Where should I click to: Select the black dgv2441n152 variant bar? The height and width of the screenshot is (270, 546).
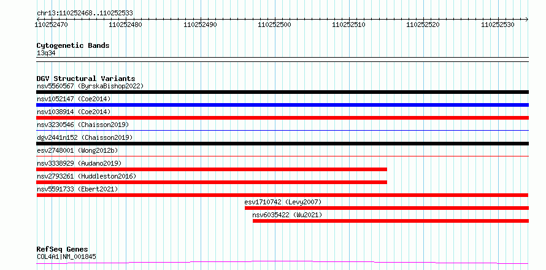[282, 144]
